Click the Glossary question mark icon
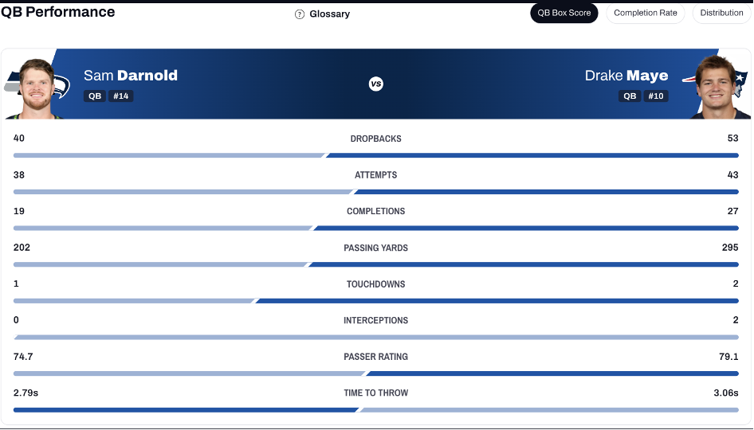This screenshot has height=430, width=754. [x=299, y=14]
